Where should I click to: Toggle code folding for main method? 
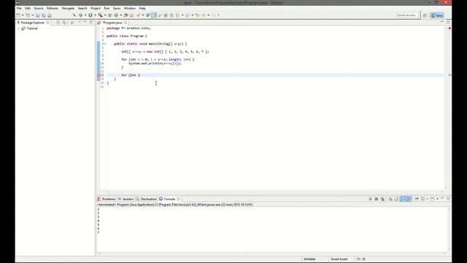pos(105,44)
